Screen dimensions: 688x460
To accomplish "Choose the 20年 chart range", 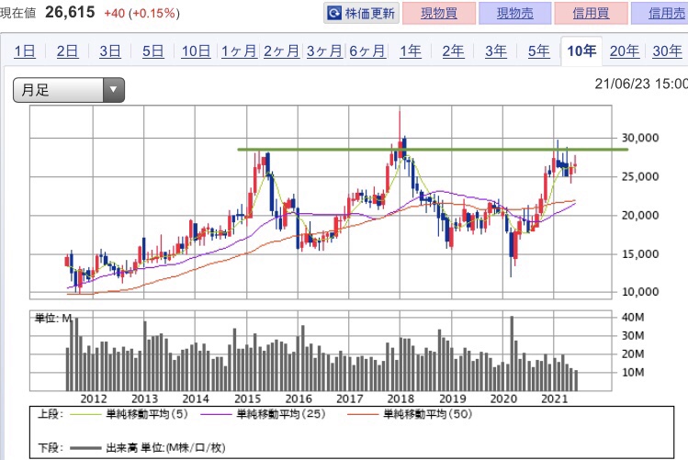I will coord(624,51).
